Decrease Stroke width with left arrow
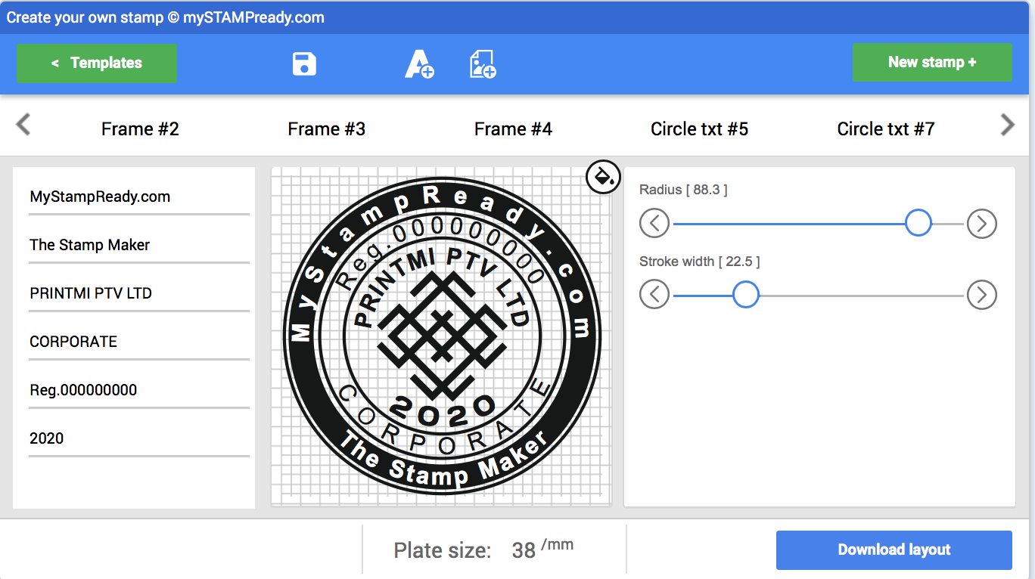The width and height of the screenshot is (1035, 579). [x=654, y=294]
